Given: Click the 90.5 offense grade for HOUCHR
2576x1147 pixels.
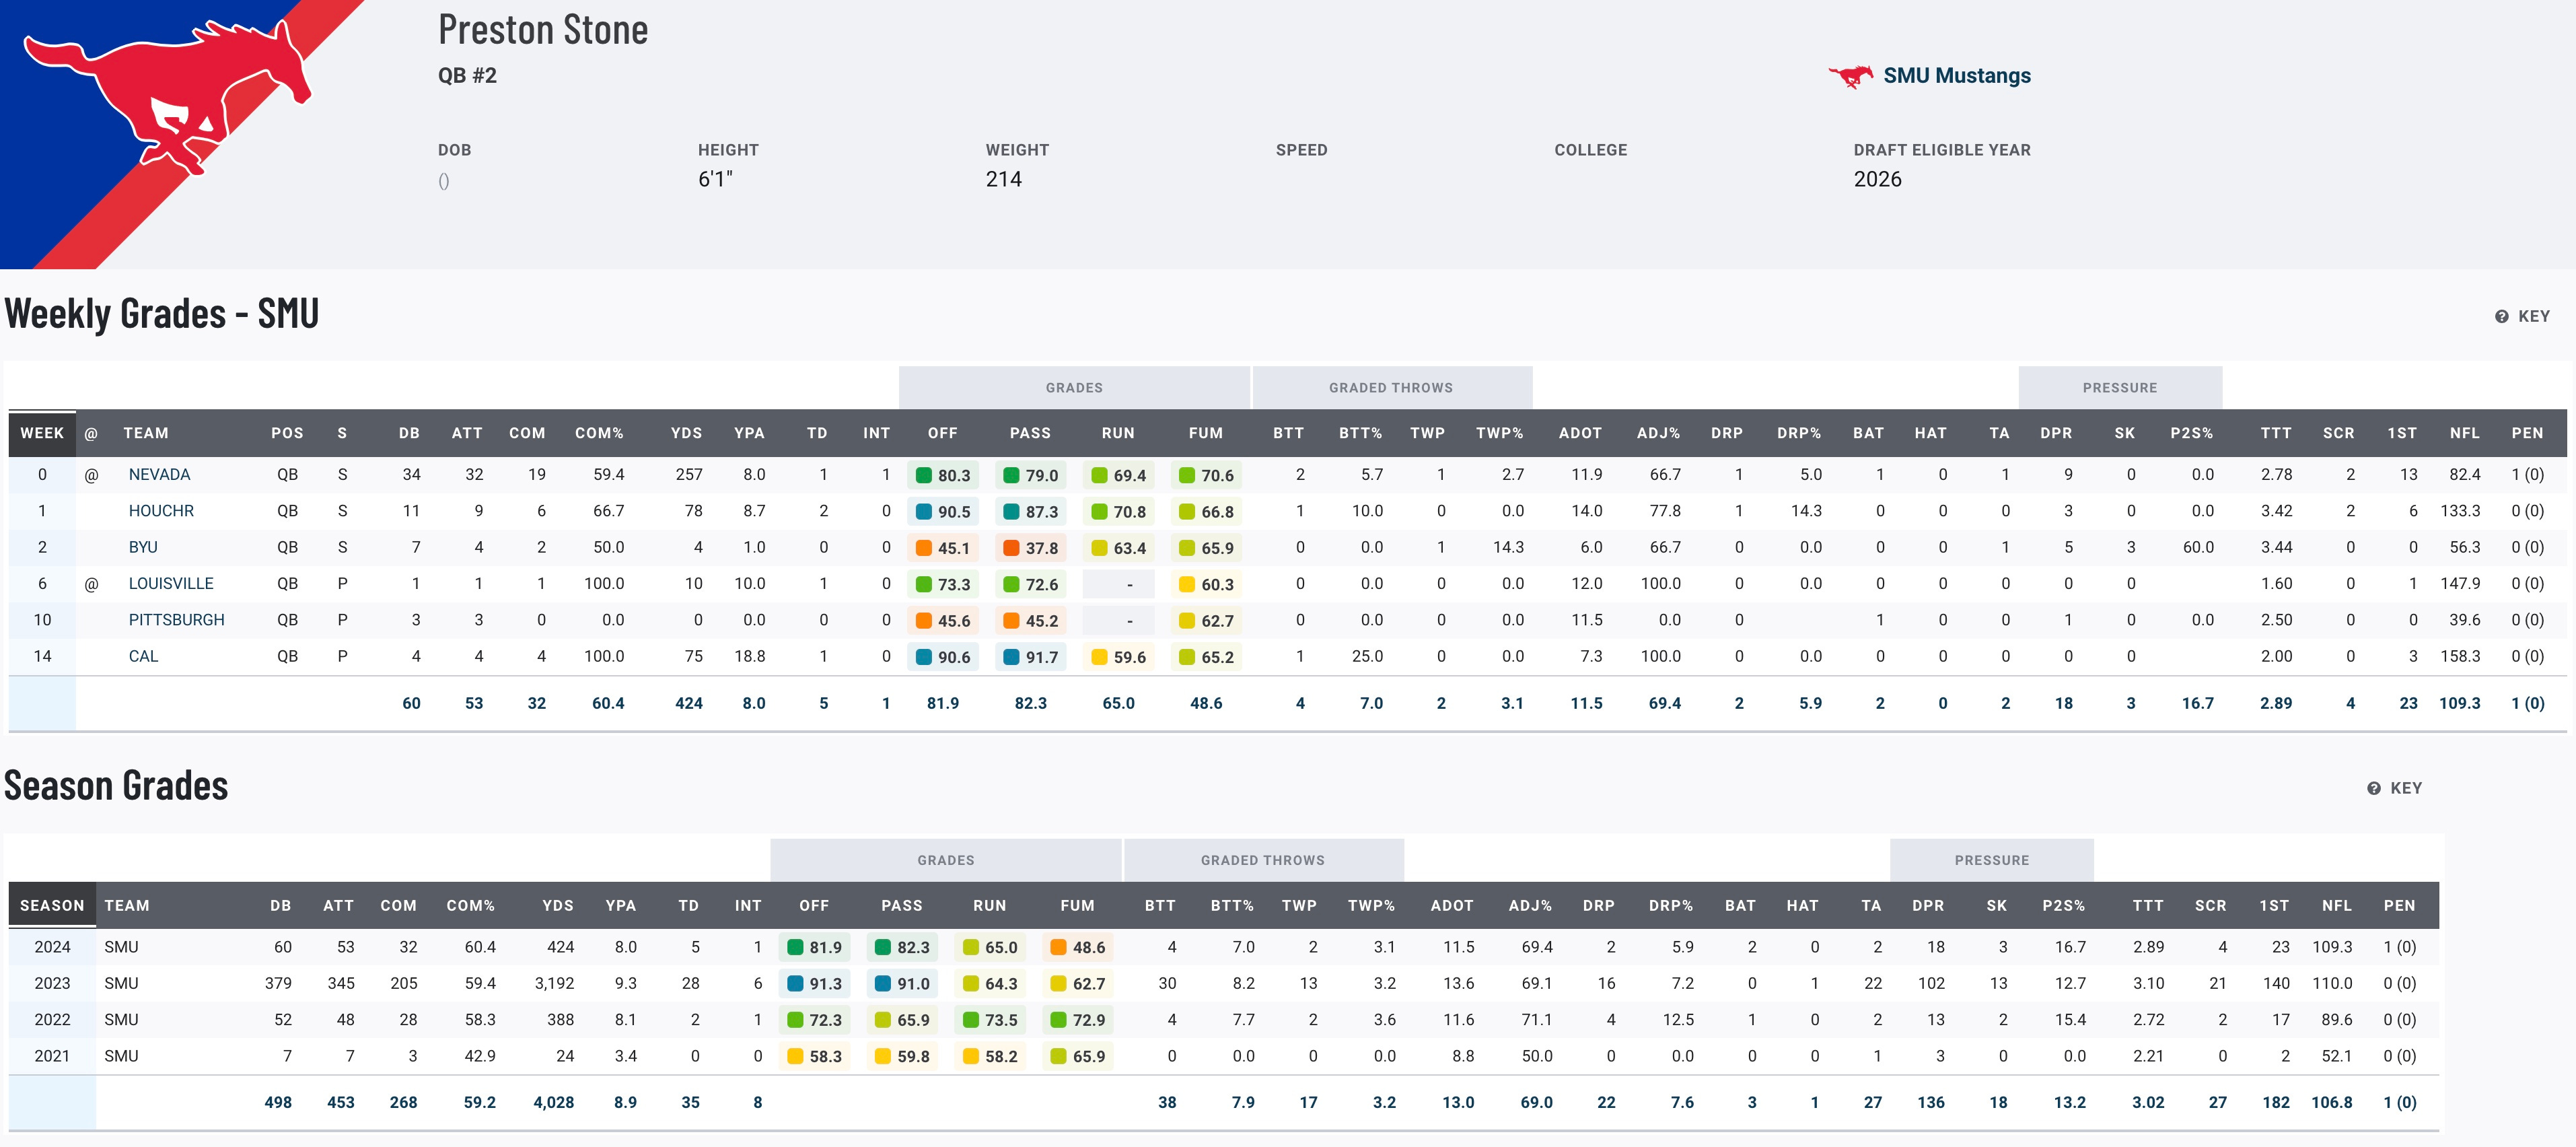Looking at the screenshot, I should tap(943, 511).
